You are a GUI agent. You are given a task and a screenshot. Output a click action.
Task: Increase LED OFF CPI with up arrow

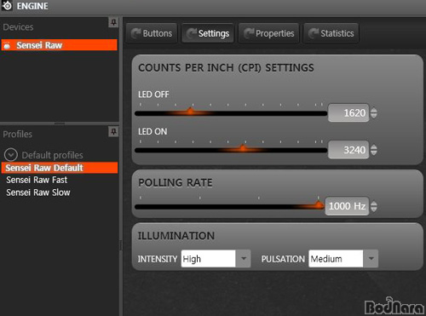[374, 110]
